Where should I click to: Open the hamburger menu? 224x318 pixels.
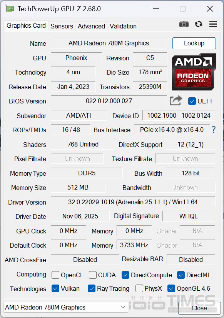pos(213,24)
